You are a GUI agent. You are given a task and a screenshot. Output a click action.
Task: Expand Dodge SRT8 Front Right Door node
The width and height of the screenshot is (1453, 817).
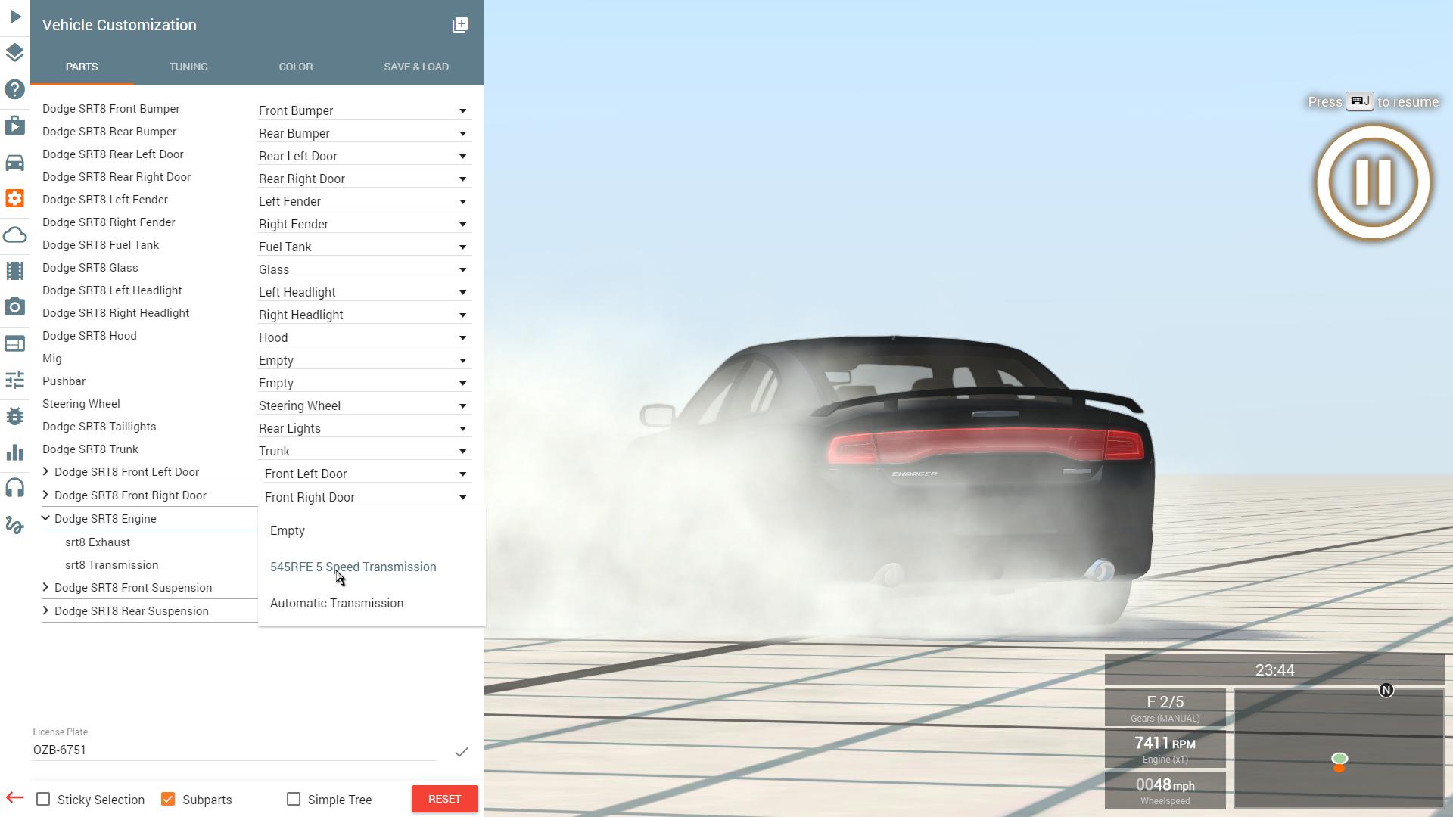(45, 495)
